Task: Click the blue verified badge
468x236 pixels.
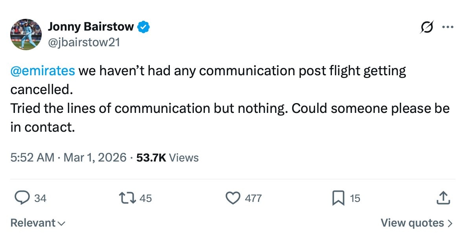Action: 143,27
